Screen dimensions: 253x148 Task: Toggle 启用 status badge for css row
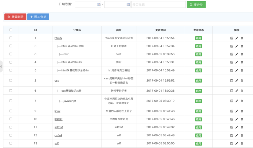(199, 81)
